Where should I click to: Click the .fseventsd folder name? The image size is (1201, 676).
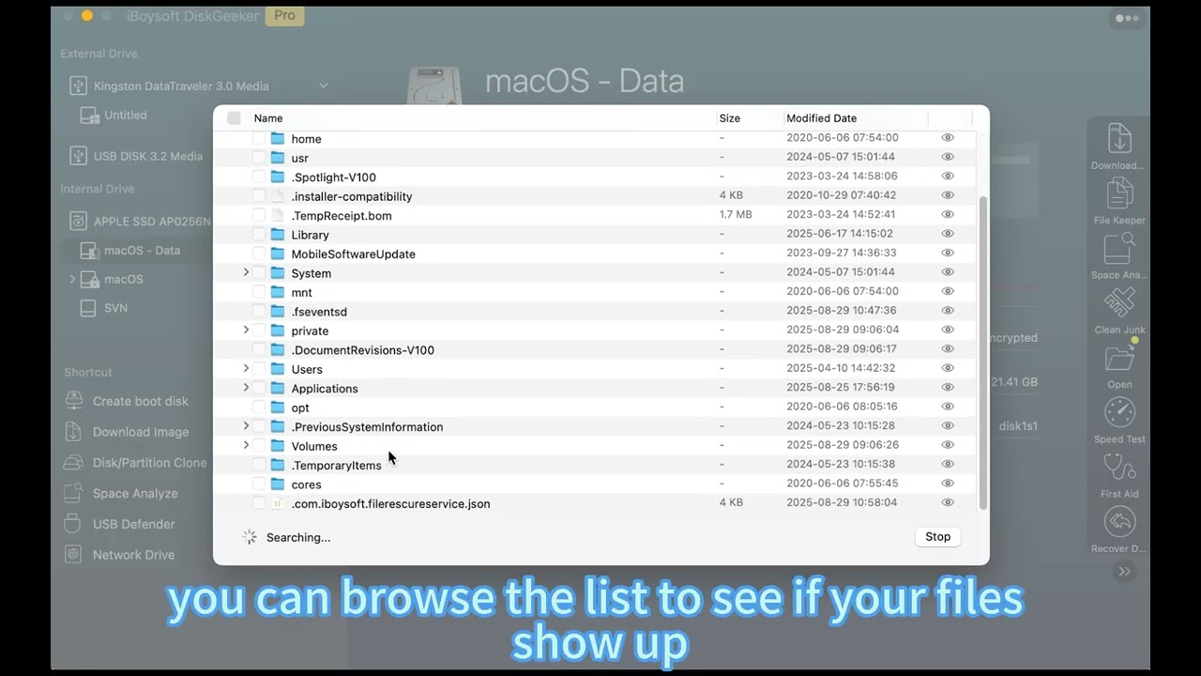(319, 312)
